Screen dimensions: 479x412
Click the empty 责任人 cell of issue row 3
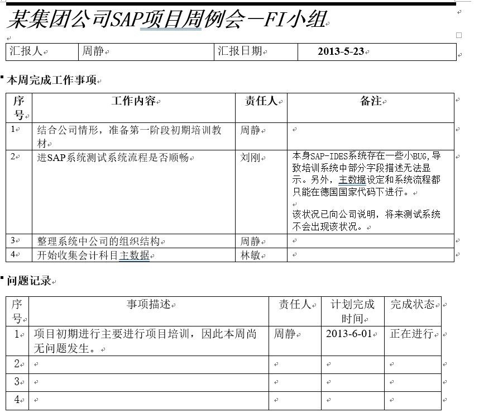pyautogui.click(x=295, y=382)
